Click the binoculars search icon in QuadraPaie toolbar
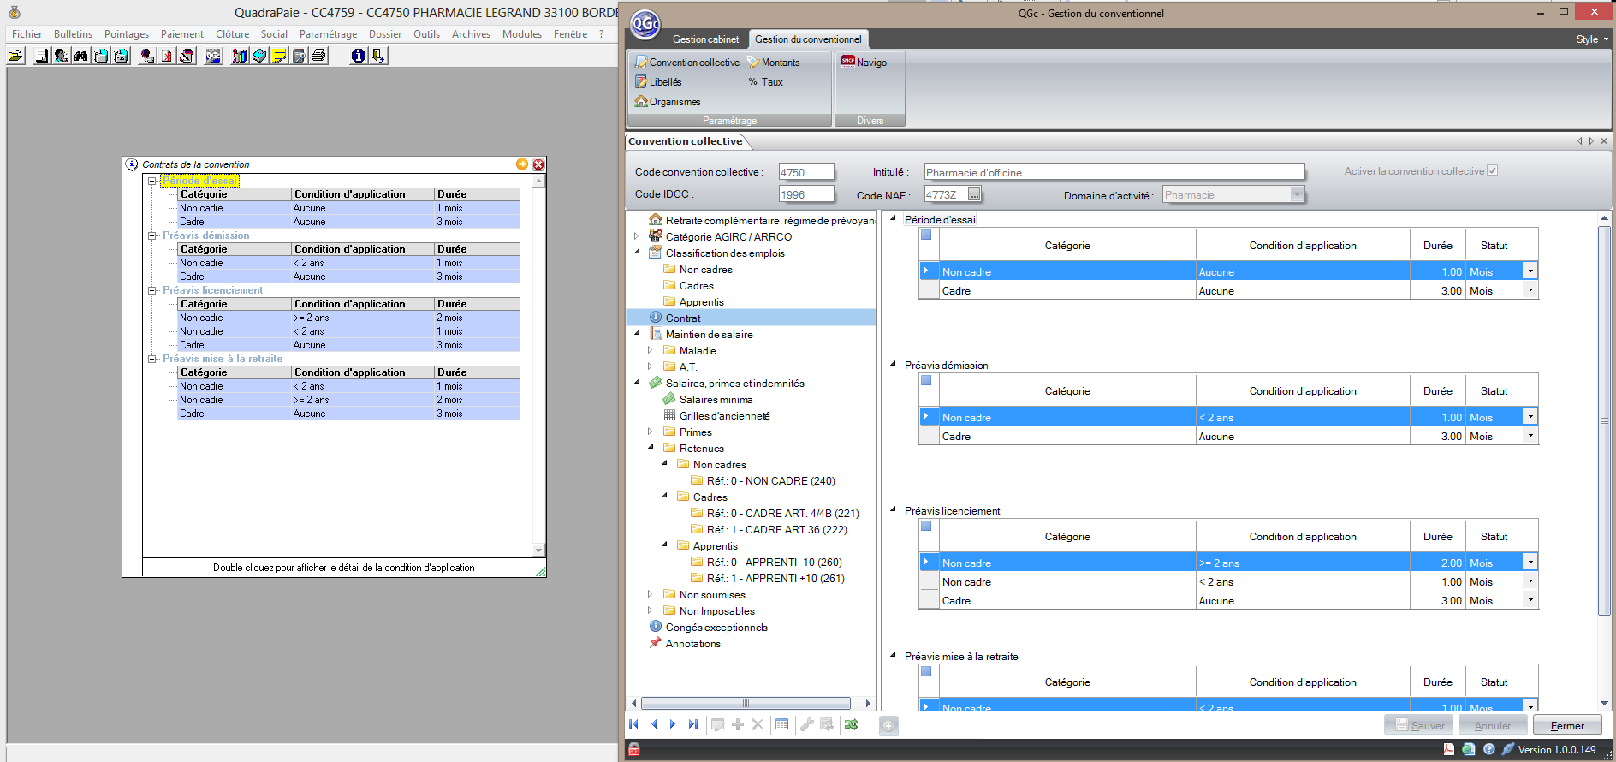Screen dimensions: 1616x762 pyautogui.click(x=81, y=56)
